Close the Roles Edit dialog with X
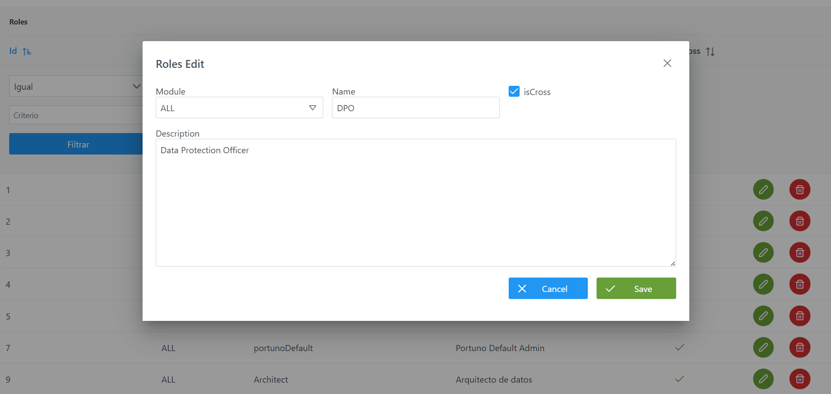The height and width of the screenshot is (394, 831). 667,63
